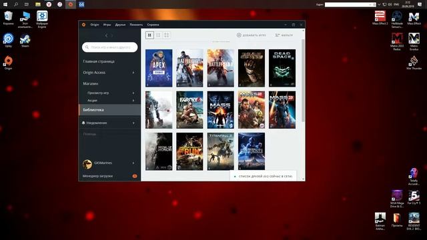Screen dimensions: 427x240
Task: Switch to large tile view
Action: (166, 35)
